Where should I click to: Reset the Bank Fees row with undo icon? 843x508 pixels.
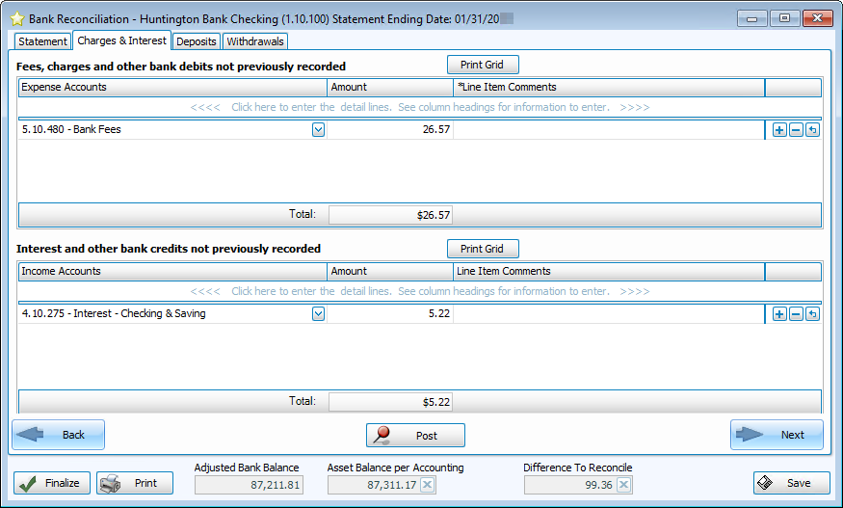point(812,130)
